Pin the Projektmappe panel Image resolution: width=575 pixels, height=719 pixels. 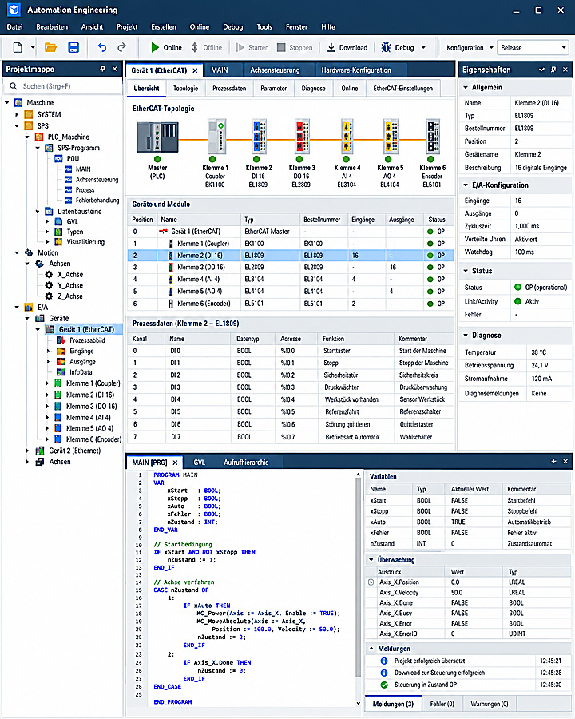pyautogui.click(x=102, y=69)
